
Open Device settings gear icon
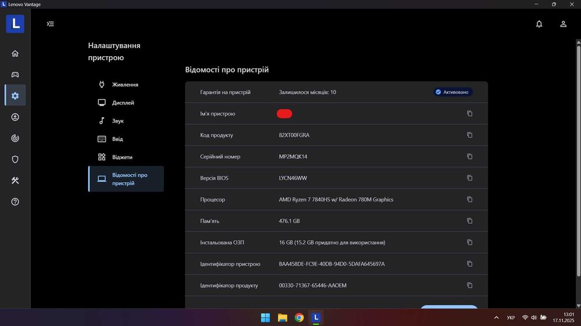pos(15,96)
